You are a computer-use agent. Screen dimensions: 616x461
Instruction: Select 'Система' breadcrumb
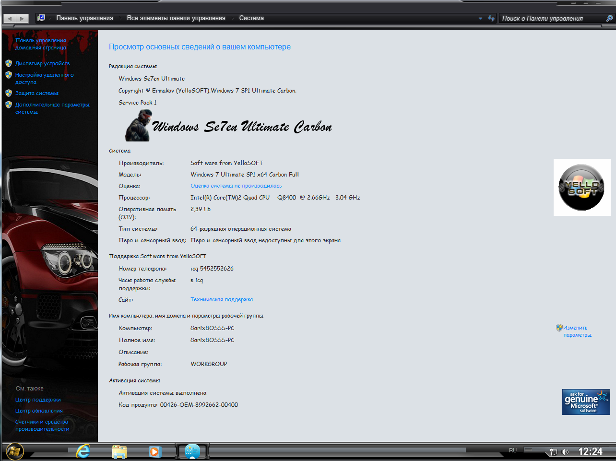pos(251,18)
